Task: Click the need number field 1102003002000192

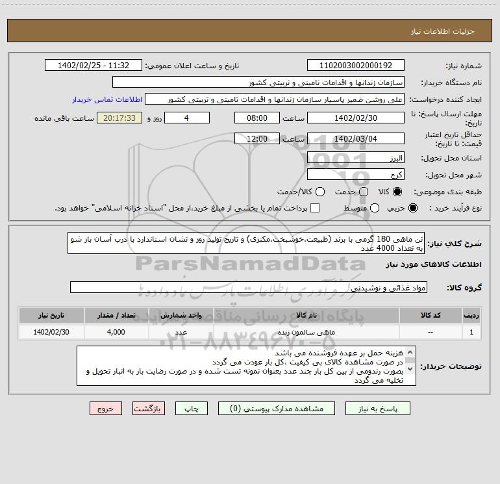Action: (356, 66)
